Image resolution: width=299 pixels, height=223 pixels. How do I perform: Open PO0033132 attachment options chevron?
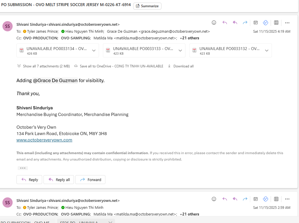point(266,51)
